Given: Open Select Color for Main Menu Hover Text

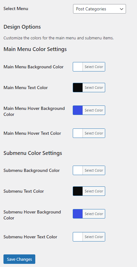Looking at the screenshot, I should tap(94, 133).
